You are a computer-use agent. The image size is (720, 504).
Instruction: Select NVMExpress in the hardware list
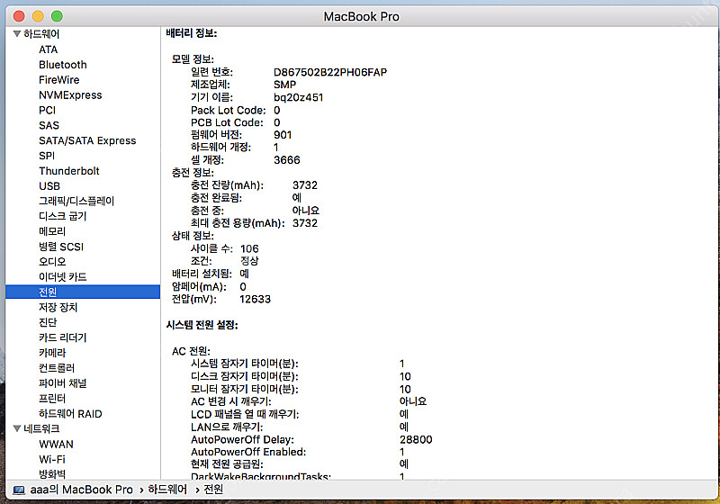pyautogui.click(x=70, y=95)
